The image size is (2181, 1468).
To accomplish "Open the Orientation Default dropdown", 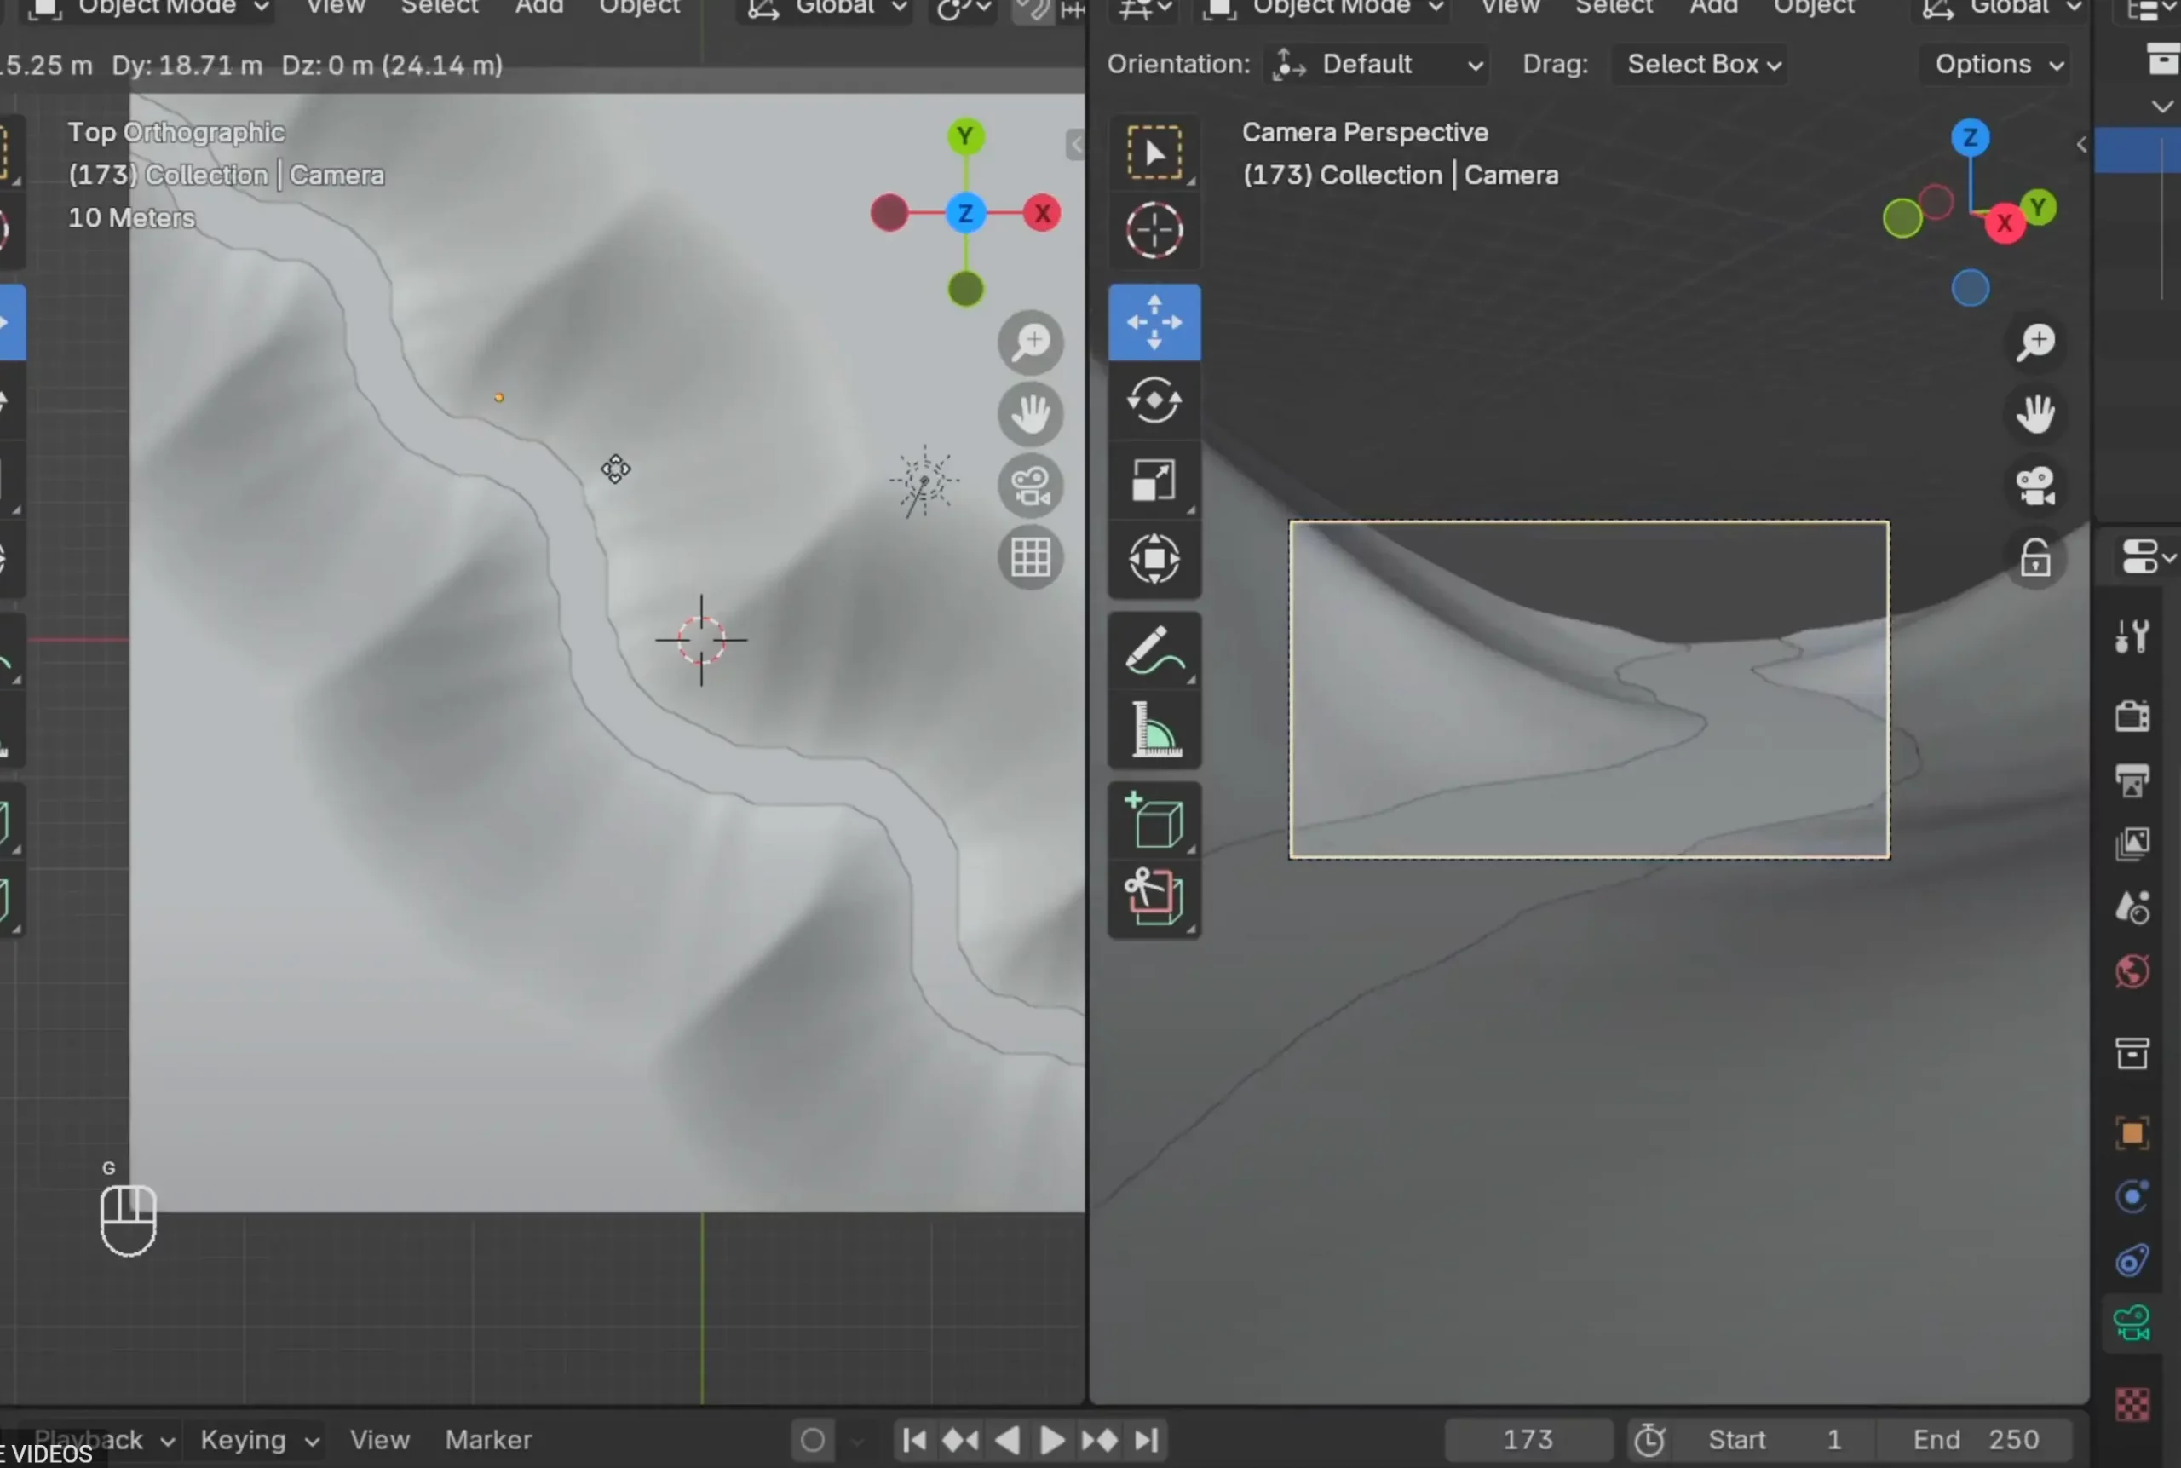I will 1378,65.
